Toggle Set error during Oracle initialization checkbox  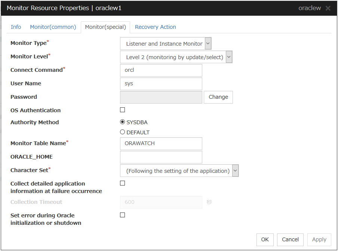coord(123,215)
